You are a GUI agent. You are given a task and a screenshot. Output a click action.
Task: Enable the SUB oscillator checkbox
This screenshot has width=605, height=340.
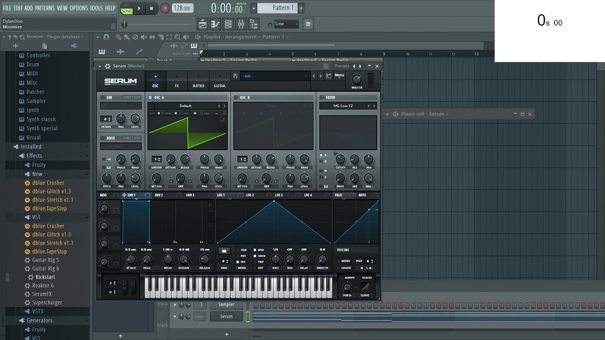(103, 98)
